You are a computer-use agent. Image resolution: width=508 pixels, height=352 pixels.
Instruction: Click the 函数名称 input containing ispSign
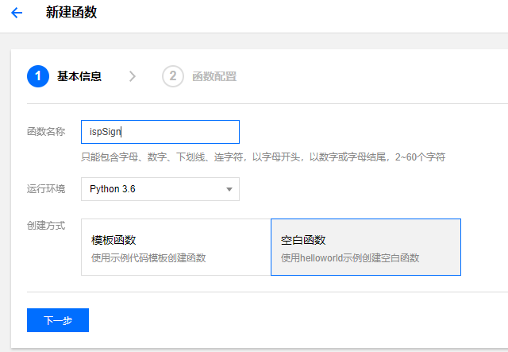(x=160, y=132)
